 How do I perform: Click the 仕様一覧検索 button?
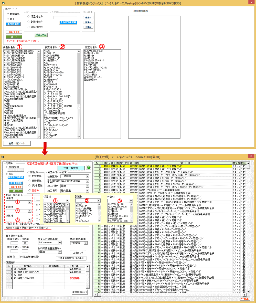(x=71, y=168)
